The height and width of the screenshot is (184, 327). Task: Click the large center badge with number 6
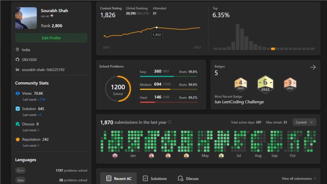tap(265, 84)
